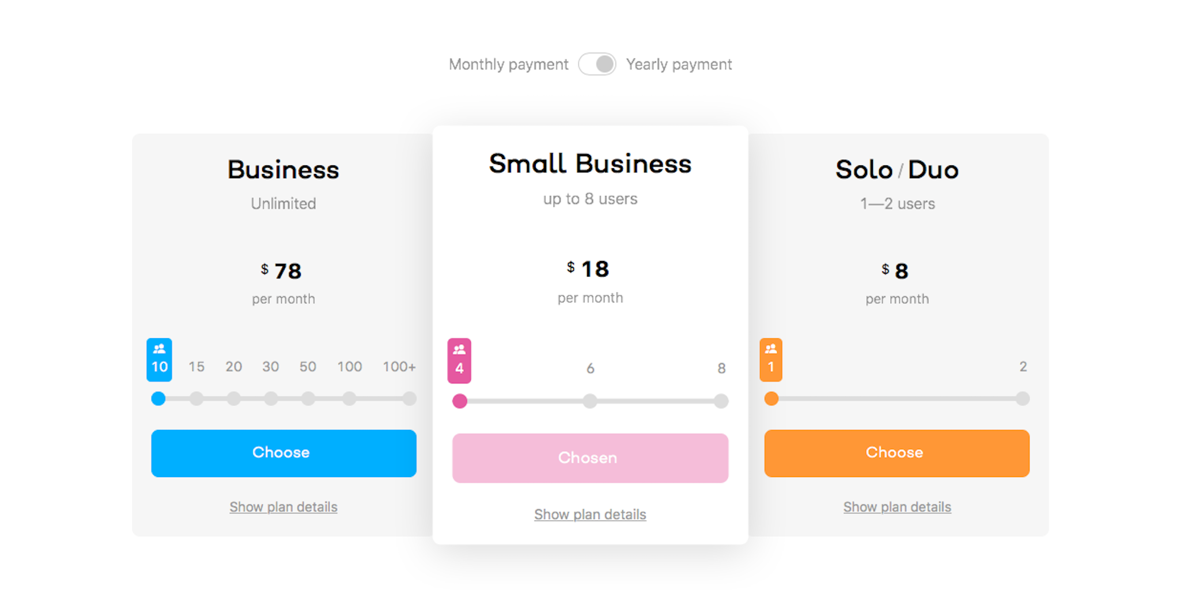Select Monthly payment label
This screenshot has height=590, width=1180.
tap(509, 64)
